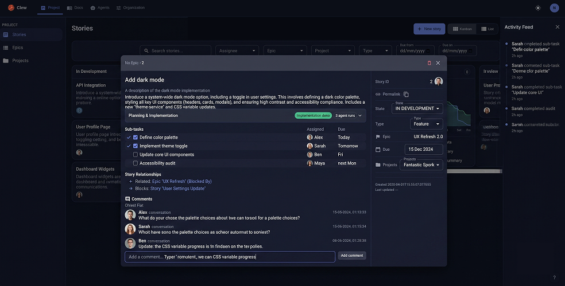Viewport: 565px width, 286px height.
Task: Click the Due 15 Dec 2024 field
Action: tap(424, 149)
